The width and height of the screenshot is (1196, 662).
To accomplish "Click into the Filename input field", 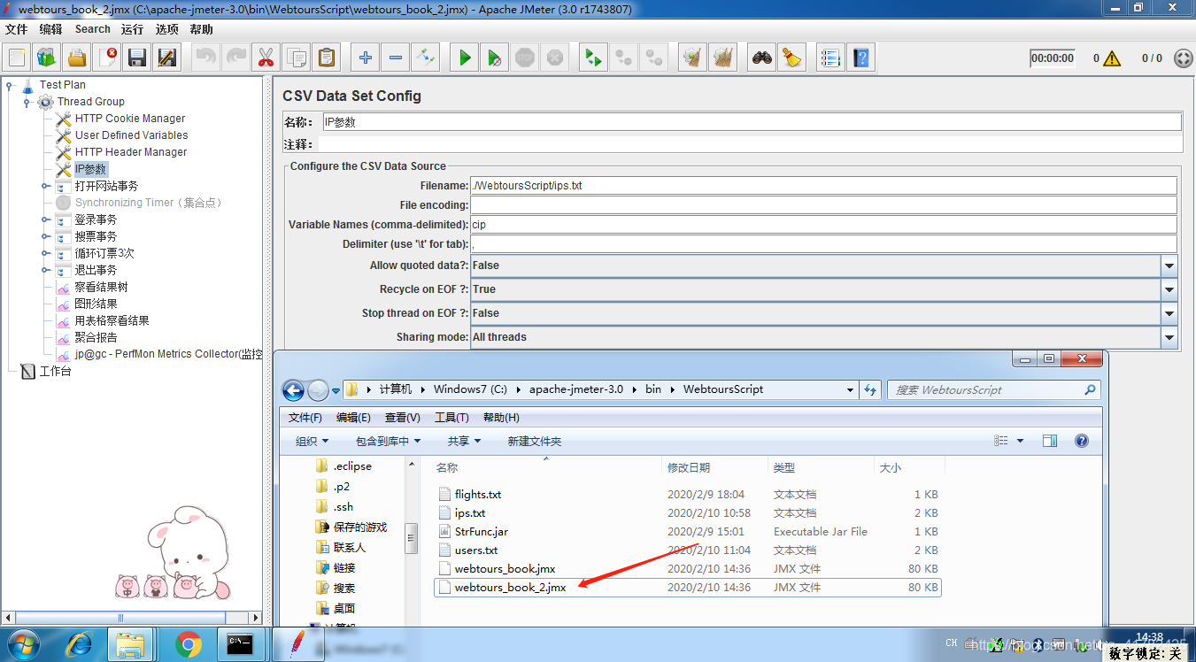I will 823,186.
